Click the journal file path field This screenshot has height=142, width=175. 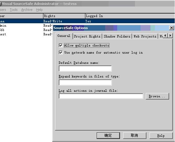(x=101, y=96)
